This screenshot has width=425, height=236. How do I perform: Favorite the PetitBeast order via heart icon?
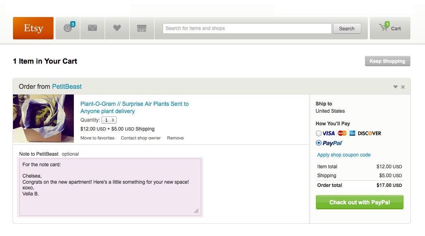tap(395, 87)
